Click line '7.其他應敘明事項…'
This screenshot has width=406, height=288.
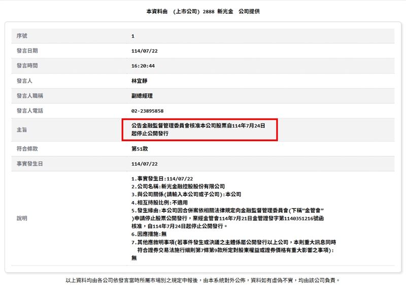233,242
